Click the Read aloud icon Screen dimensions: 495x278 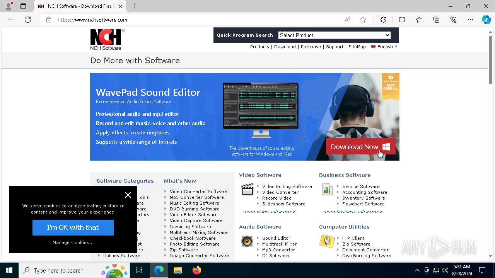(347, 20)
